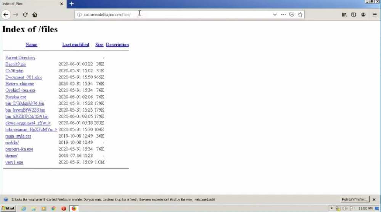Open Windows Explorer folder taskbar icon
381x212 pixels.
34,208
